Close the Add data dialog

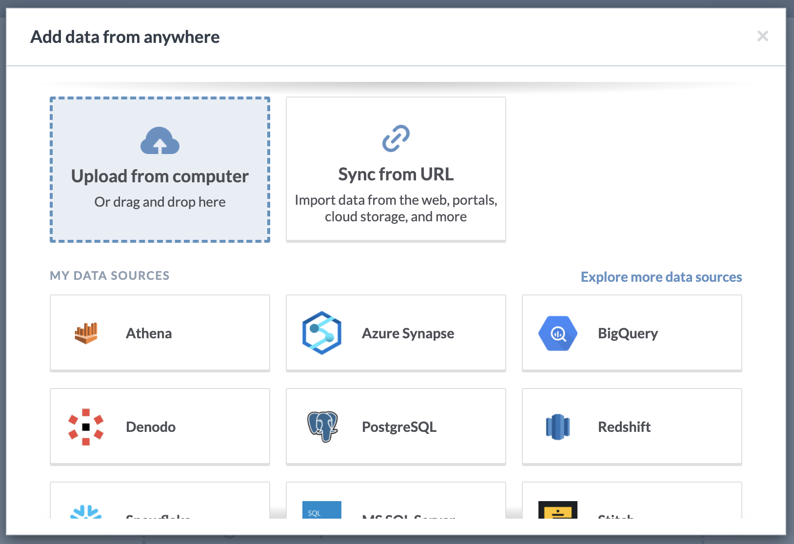click(x=763, y=36)
